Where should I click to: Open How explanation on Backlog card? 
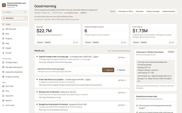pyautogui.click(x=76, y=42)
